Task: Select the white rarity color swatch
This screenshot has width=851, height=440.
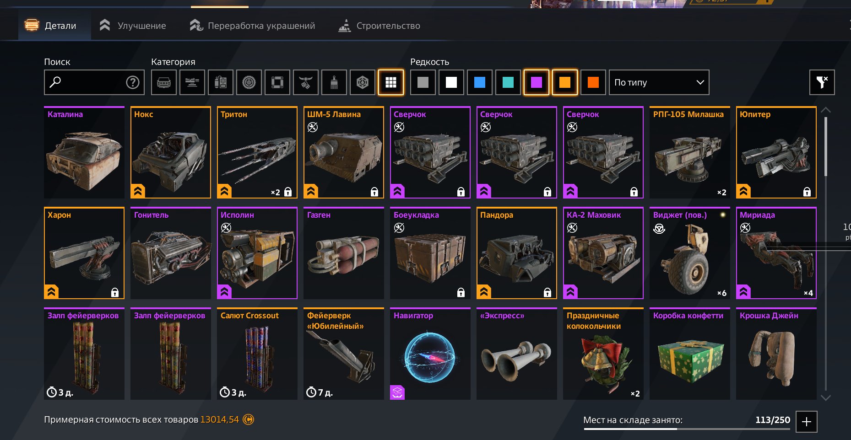Action: pos(451,82)
